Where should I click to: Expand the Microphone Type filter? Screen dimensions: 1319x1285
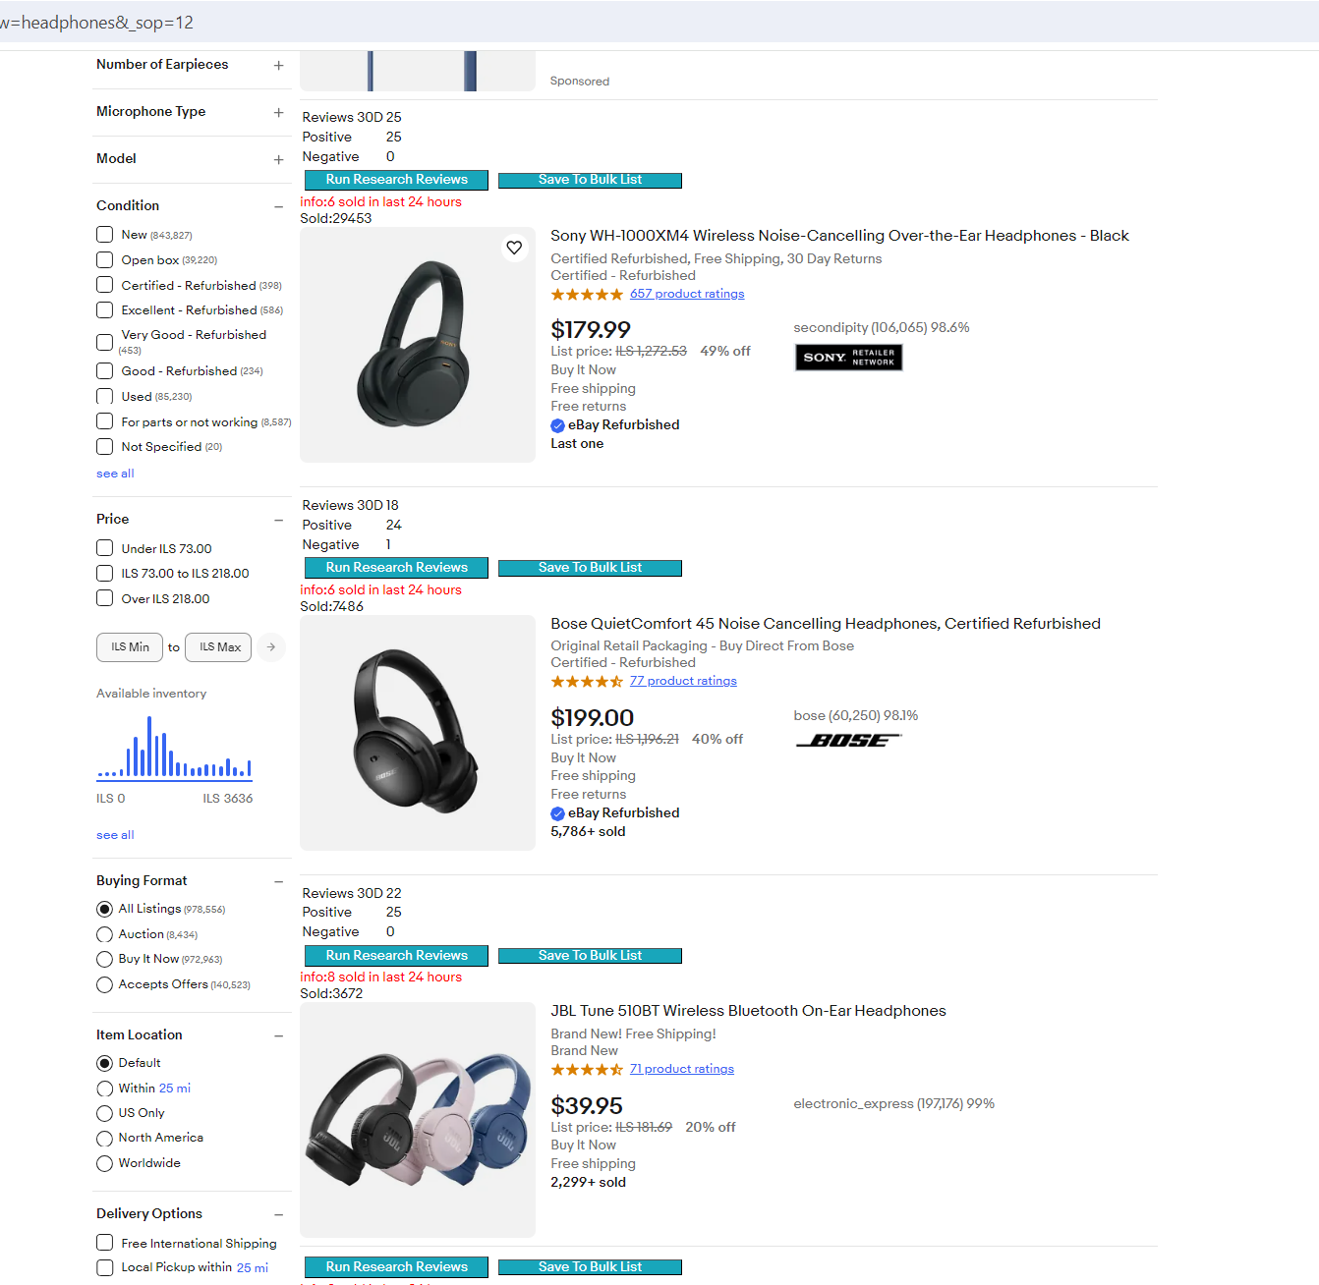279,112
